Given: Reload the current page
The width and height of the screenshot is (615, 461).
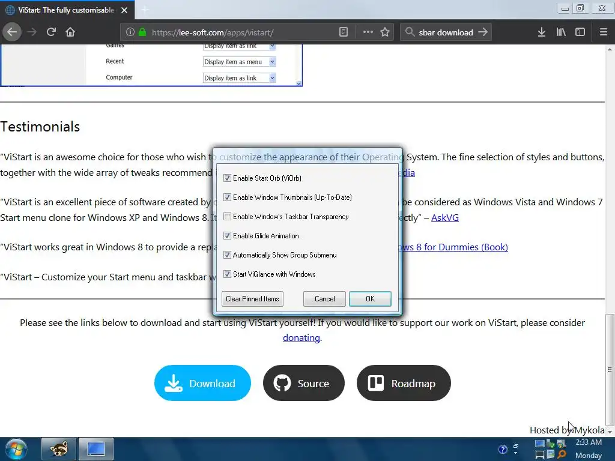Looking at the screenshot, I should [51, 32].
